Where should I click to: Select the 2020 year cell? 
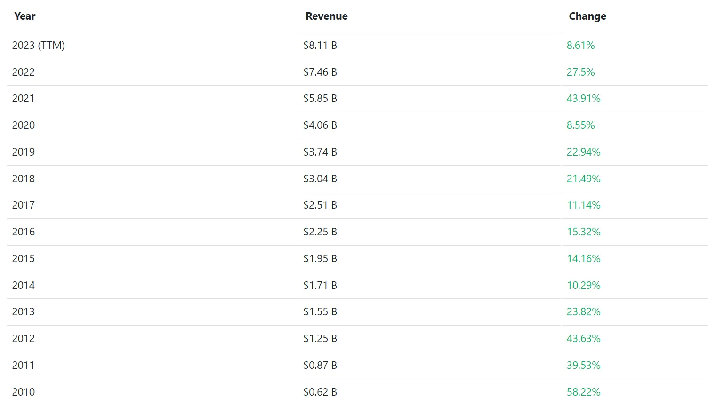pyautogui.click(x=24, y=125)
